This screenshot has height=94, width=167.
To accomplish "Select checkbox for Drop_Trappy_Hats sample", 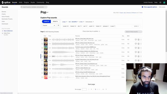I will 42,56.
